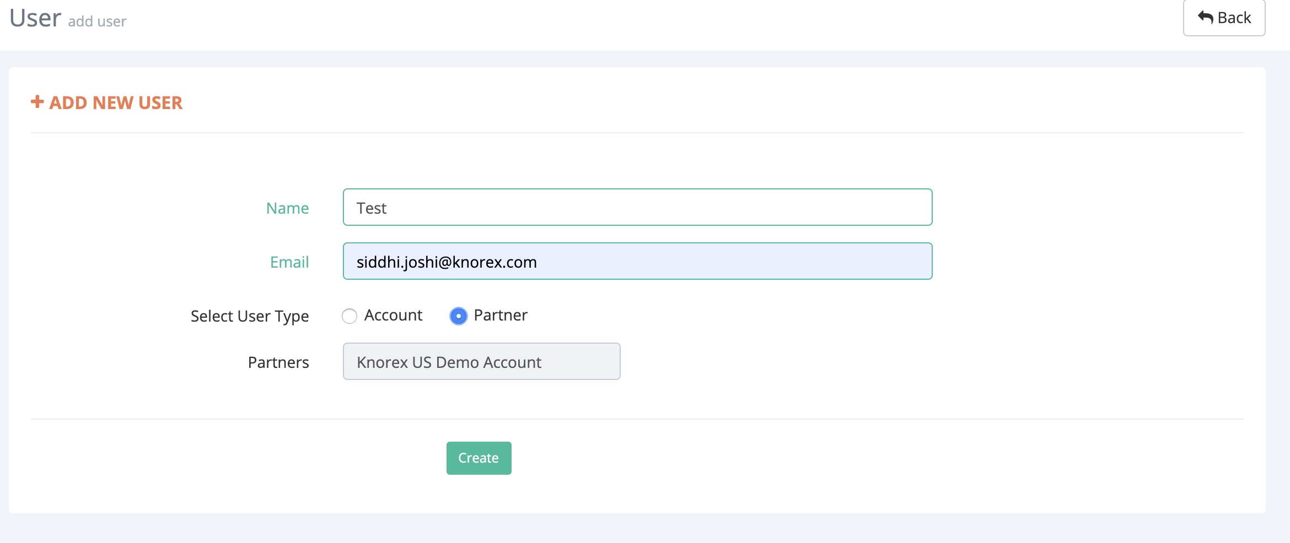Click the Select User Type label
The width and height of the screenshot is (1290, 543).
tap(250, 316)
